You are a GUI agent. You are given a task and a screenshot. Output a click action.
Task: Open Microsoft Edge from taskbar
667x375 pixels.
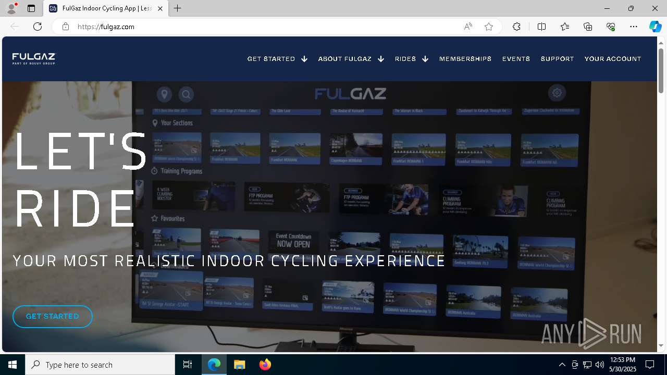214,365
